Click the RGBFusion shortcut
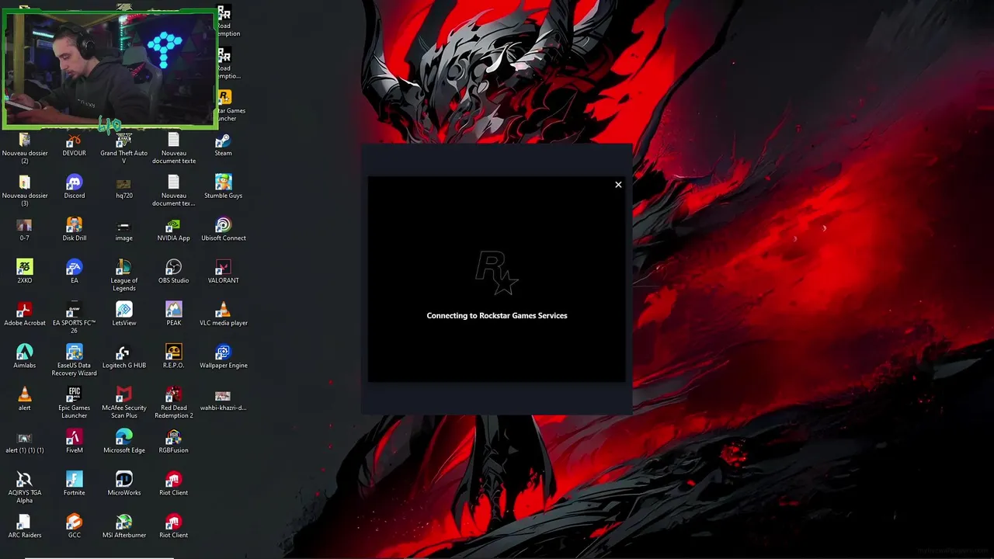 tap(173, 442)
